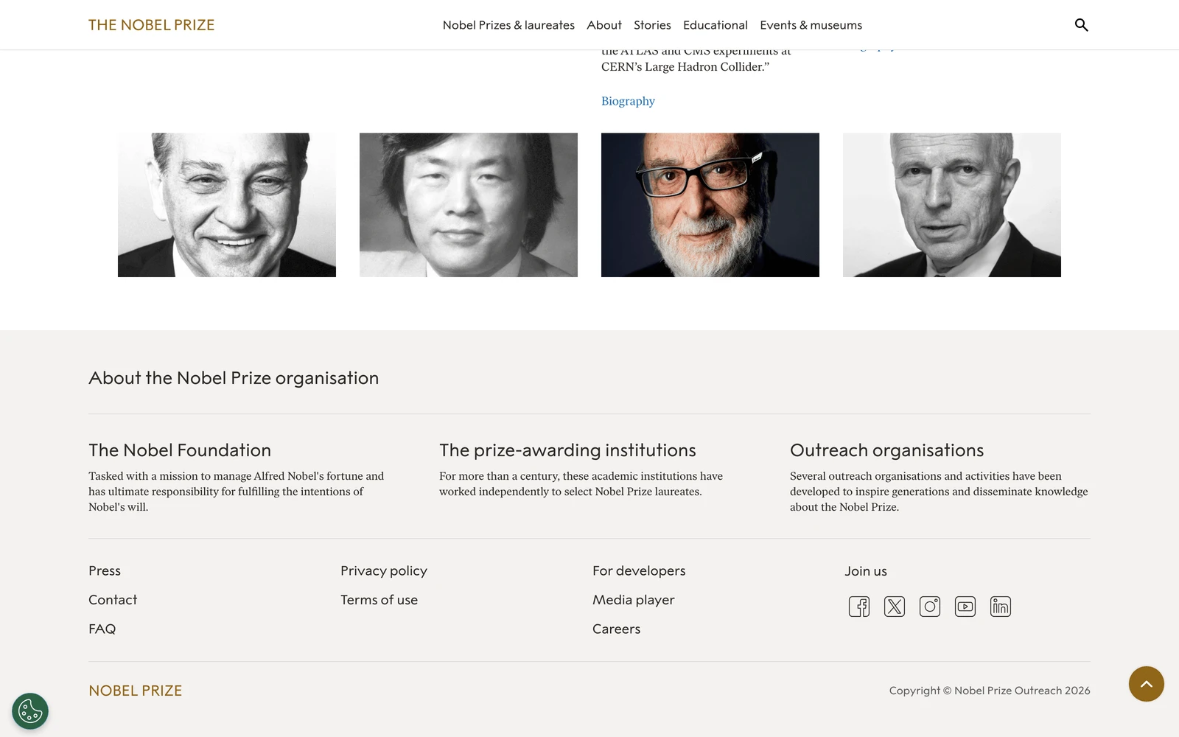The image size is (1179, 737).
Task: Open the Nobel Prizes & laureates menu
Action: (x=508, y=25)
